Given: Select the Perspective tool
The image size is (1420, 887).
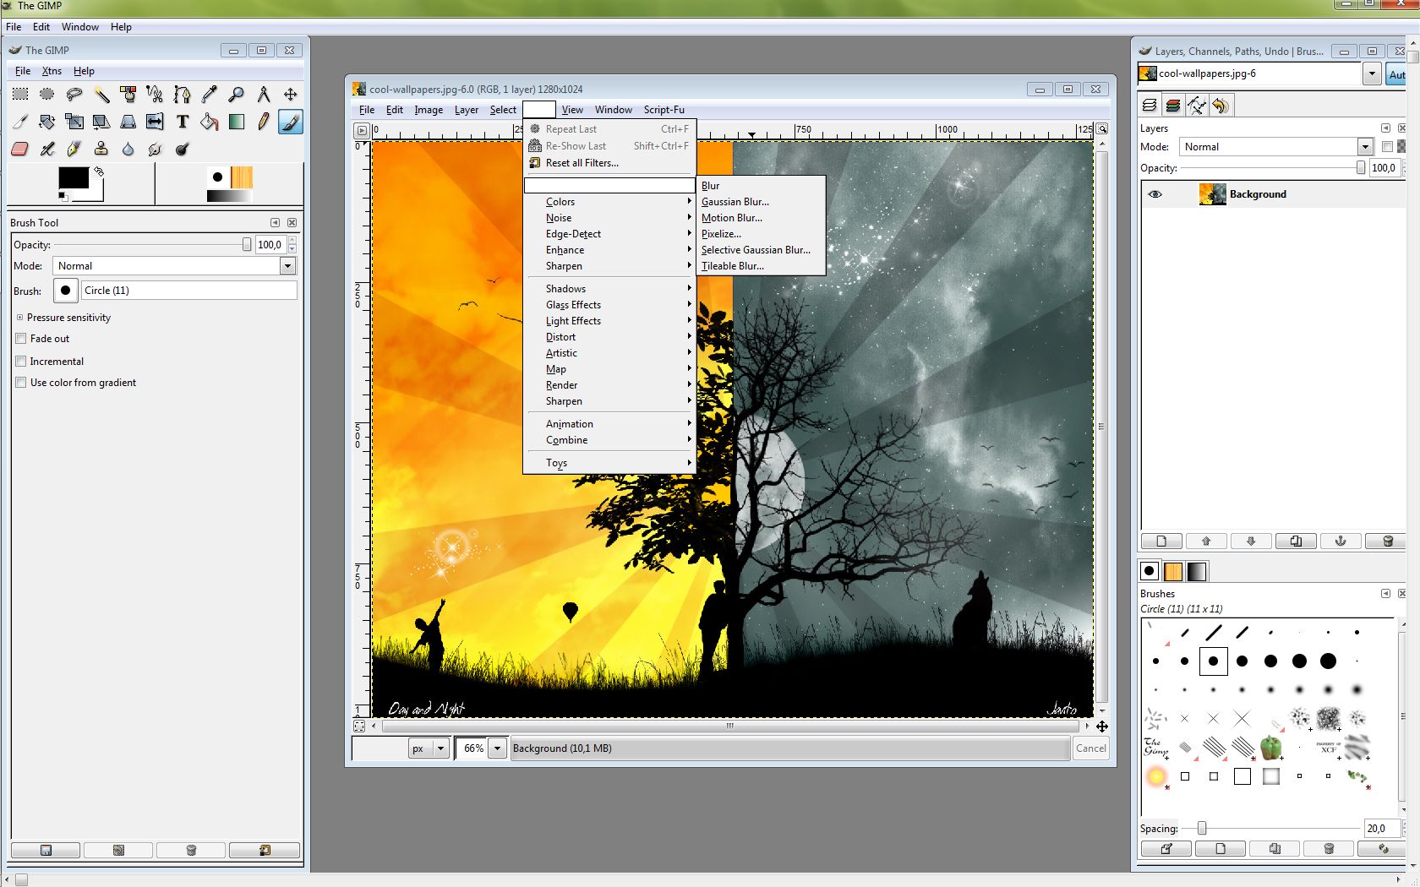Looking at the screenshot, I should pos(128,122).
